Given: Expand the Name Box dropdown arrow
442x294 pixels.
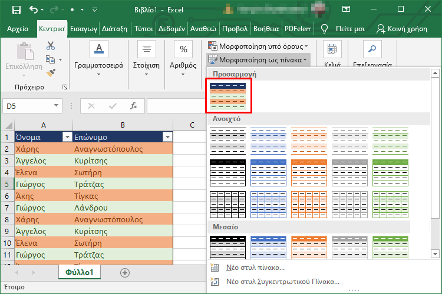Looking at the screenshot, I should (57, 105).
